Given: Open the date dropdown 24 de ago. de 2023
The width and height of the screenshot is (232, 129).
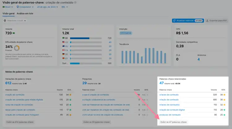Looking at the screenshot, I should (x=48, y=7).
